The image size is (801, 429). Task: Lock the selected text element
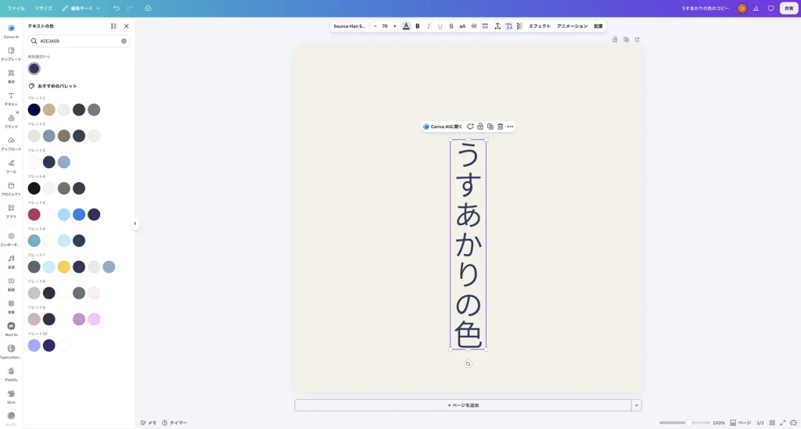[x=480, y=127]
